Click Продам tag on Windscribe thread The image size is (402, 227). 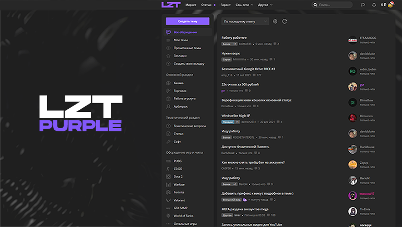(x=228, y=122)
